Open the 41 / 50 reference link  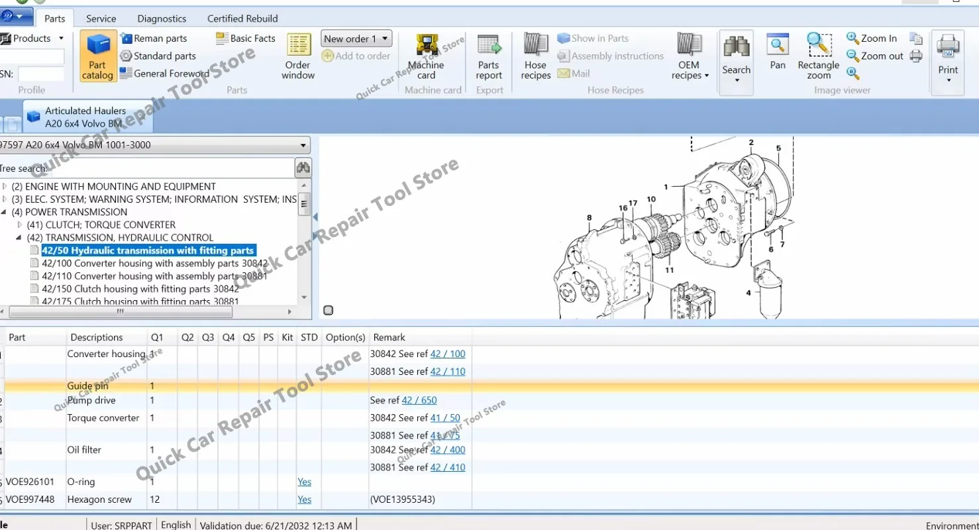(x=445, y=418)
